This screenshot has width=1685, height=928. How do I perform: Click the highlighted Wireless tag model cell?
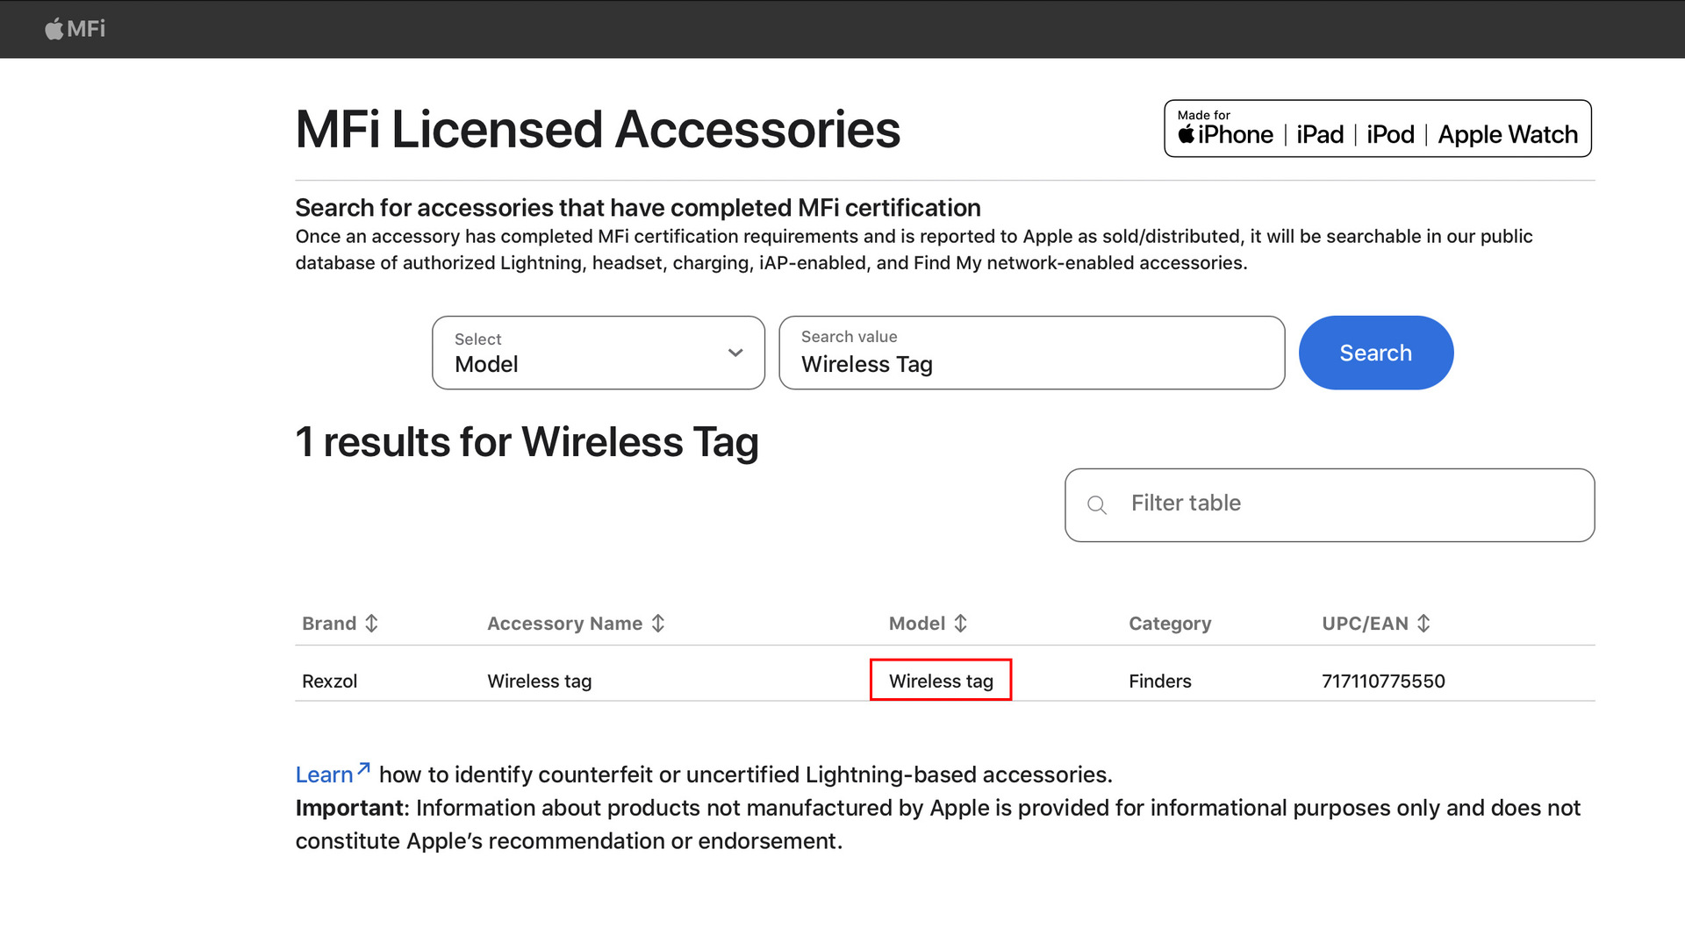click(941, 682)
